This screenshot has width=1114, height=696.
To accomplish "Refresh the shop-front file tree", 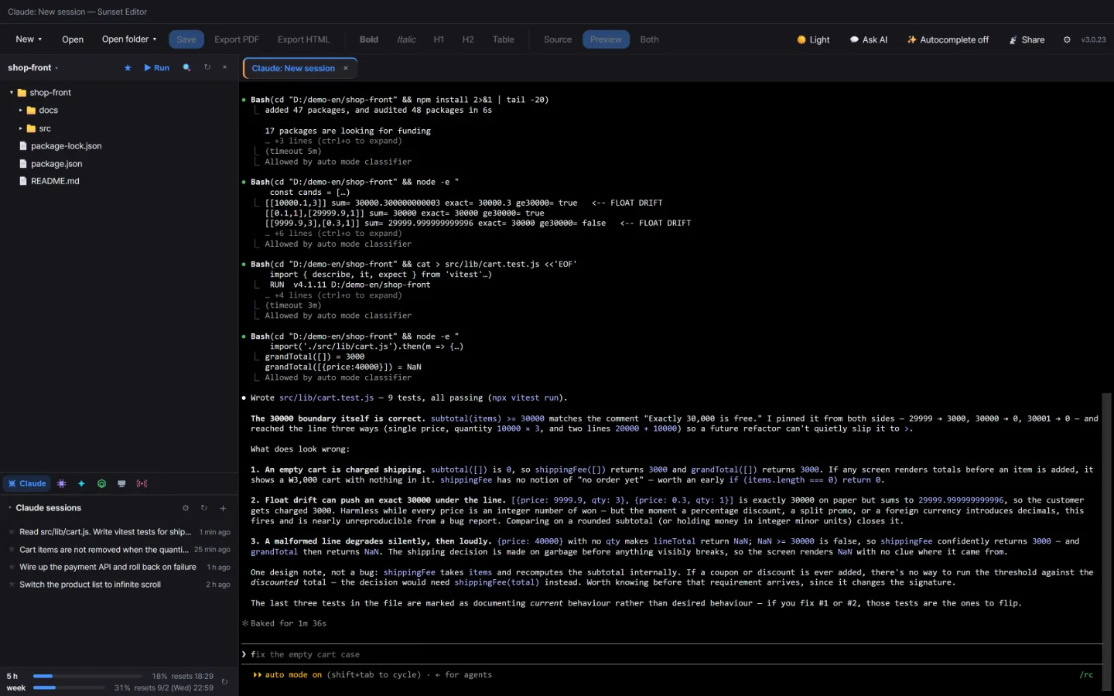I will (207, 67).
